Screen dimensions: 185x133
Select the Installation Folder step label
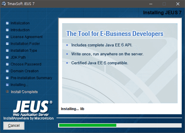point(25,44)
